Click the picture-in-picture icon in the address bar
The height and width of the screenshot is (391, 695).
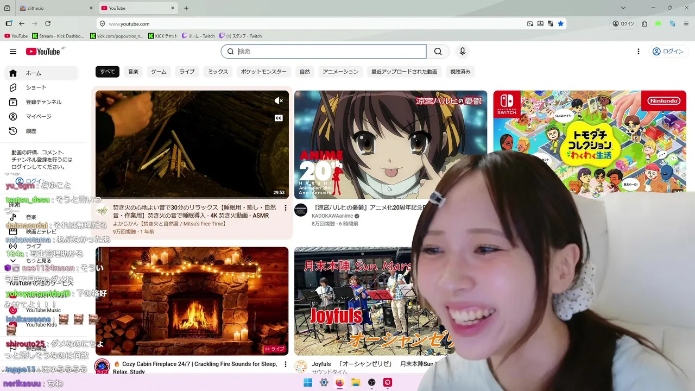530,24
